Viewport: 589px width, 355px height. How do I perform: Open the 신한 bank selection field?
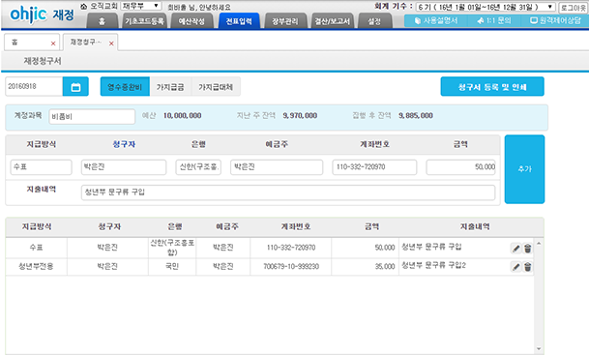click(x=198, y=167)
